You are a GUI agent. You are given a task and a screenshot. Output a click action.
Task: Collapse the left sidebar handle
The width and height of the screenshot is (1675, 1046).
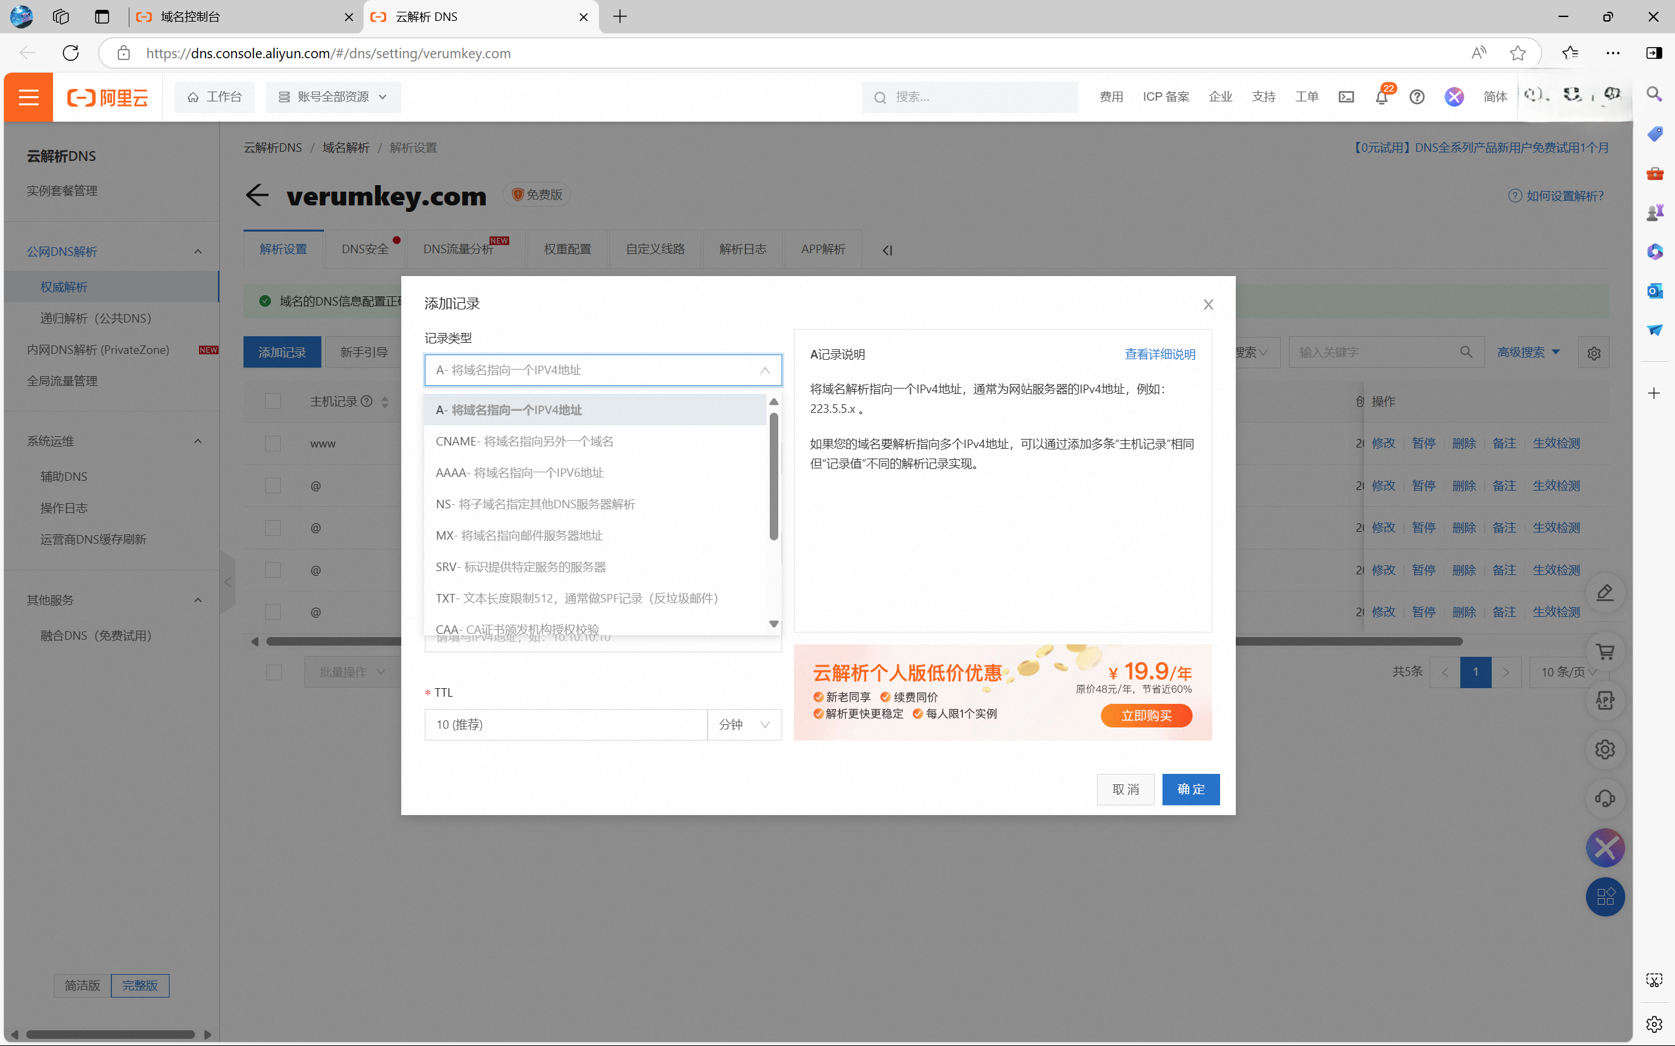coord(228,582)
